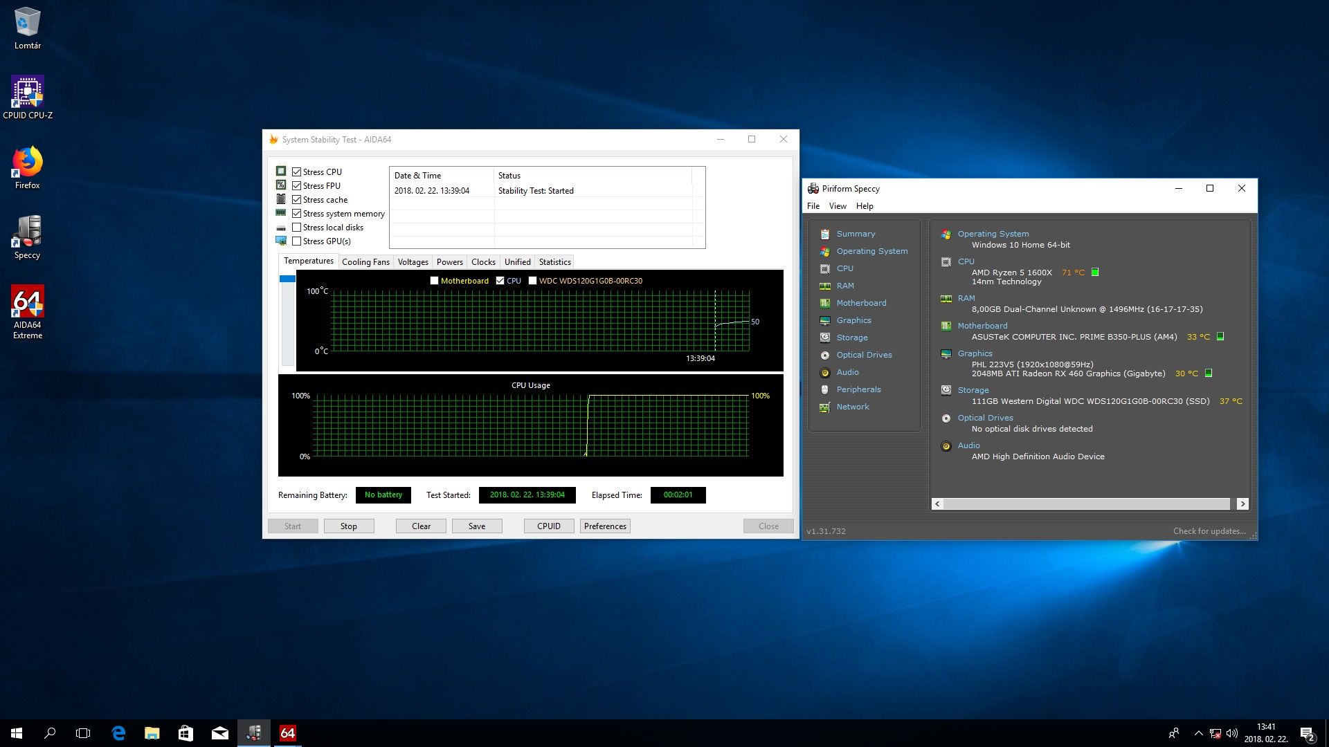
Task: Click the Clear button in AIDA64
Action: click(421, 526)
